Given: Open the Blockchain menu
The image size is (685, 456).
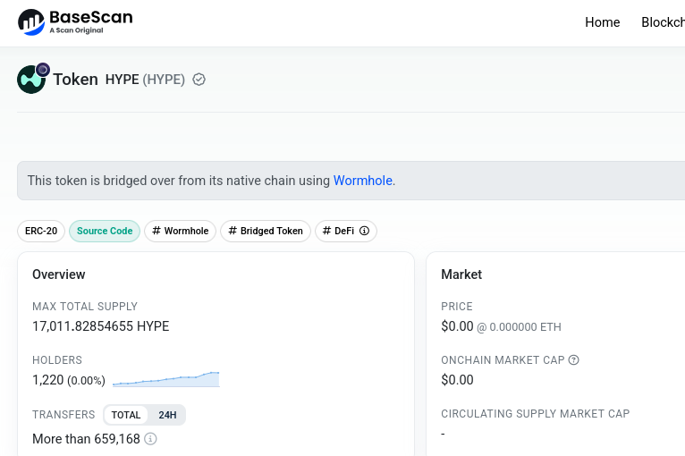Looking at the screenshot, I should point(663,22).
